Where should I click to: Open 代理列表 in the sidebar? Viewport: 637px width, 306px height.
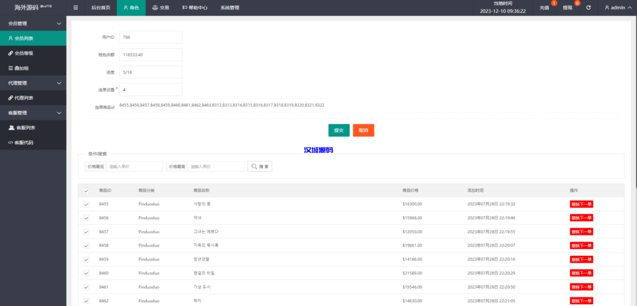tap(24, 98)
